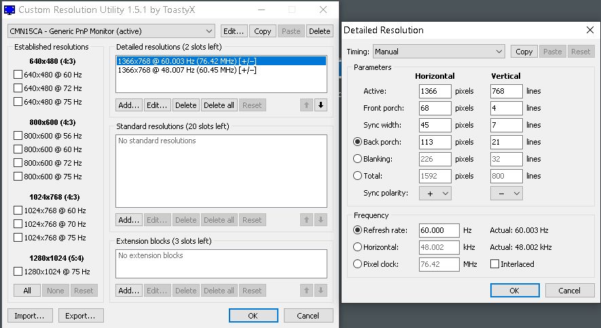Check the 1024x768 @ 75 Hz option
Screen dimensions: 601x328
coord(18,238)
